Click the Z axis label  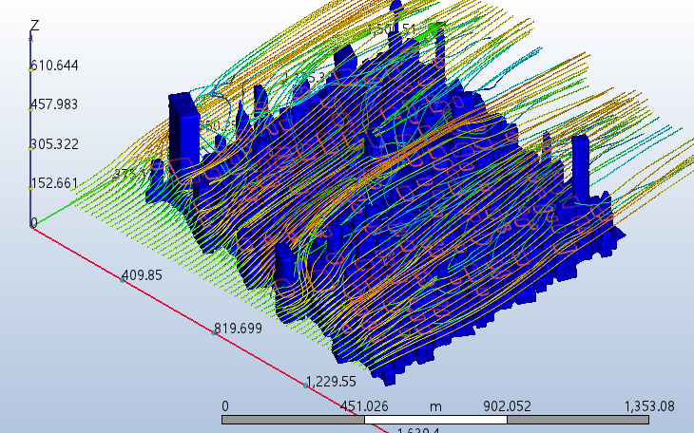34,26
